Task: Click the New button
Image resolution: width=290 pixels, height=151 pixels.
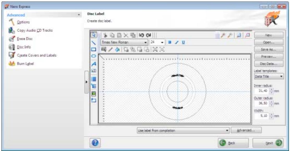Action: pos(269,35)
